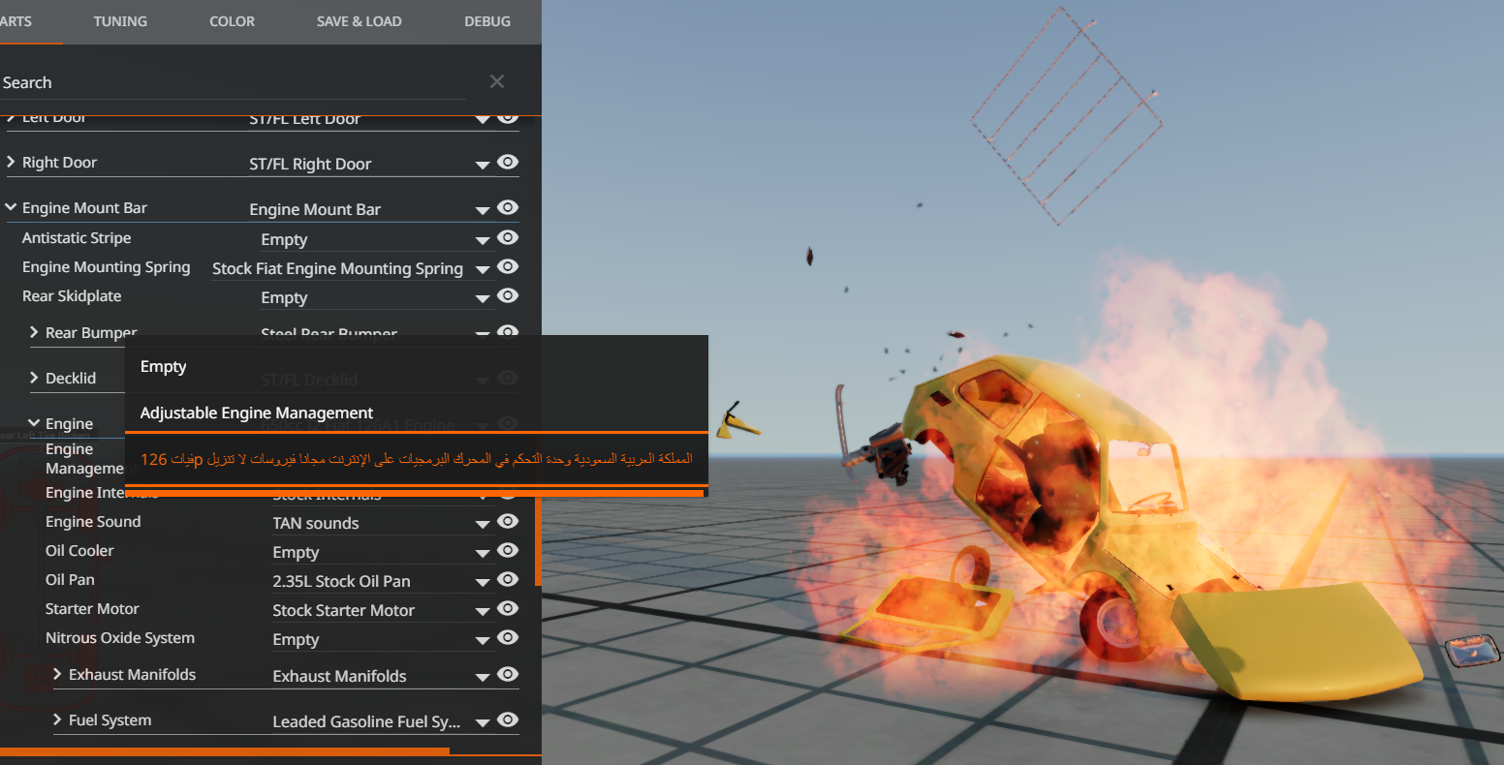Choose Empty in the open dropdown list
Screen dimensions: 1504x765
click(x=417, y=366)
